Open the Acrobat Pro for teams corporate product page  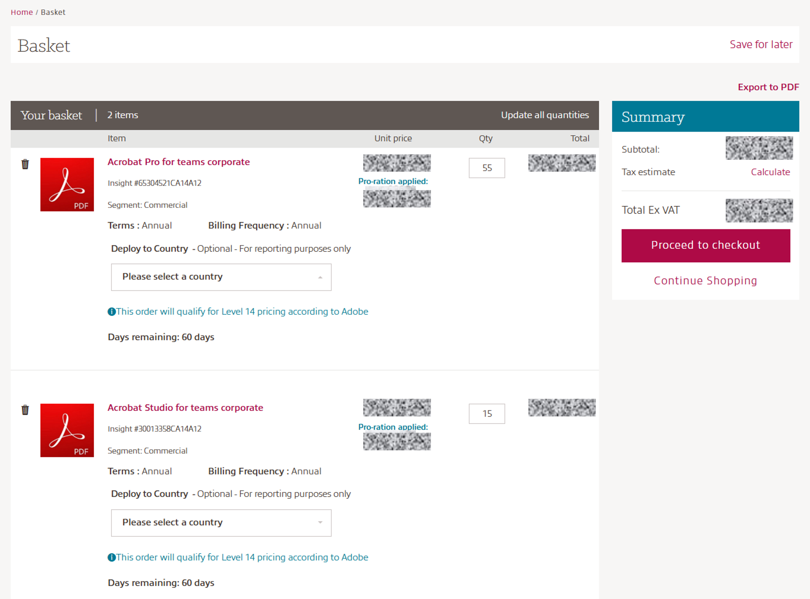click(178, 162)
